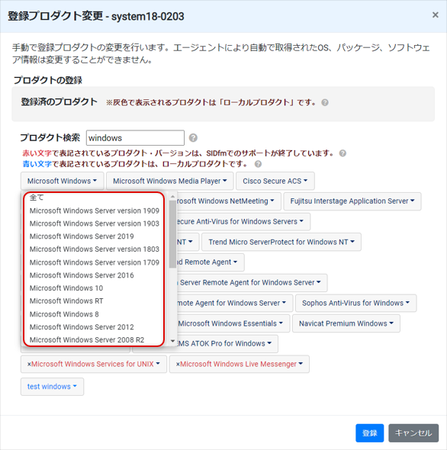
Task: Open the Sophos Anti-Virus for Windows dropdown
Action: point(355,303)
